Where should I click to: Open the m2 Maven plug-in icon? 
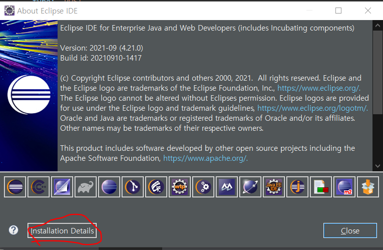(344, 187)
